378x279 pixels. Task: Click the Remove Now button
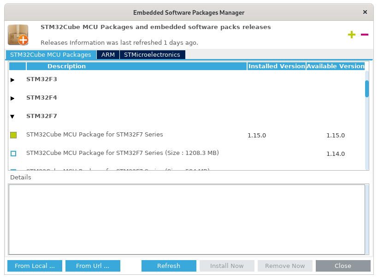285,266
